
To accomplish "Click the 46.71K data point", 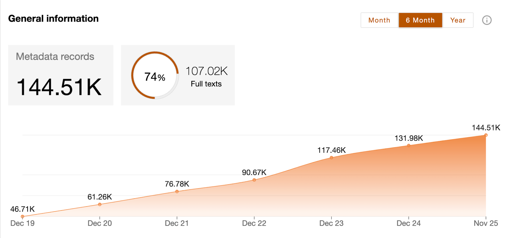I will (x=22, y=217).
